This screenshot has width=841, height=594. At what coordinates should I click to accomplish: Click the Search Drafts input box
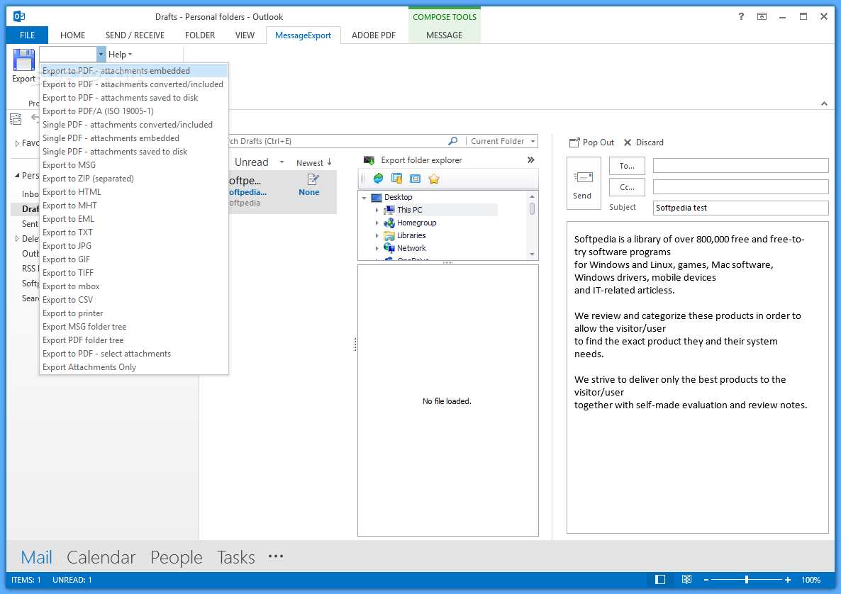337,141
